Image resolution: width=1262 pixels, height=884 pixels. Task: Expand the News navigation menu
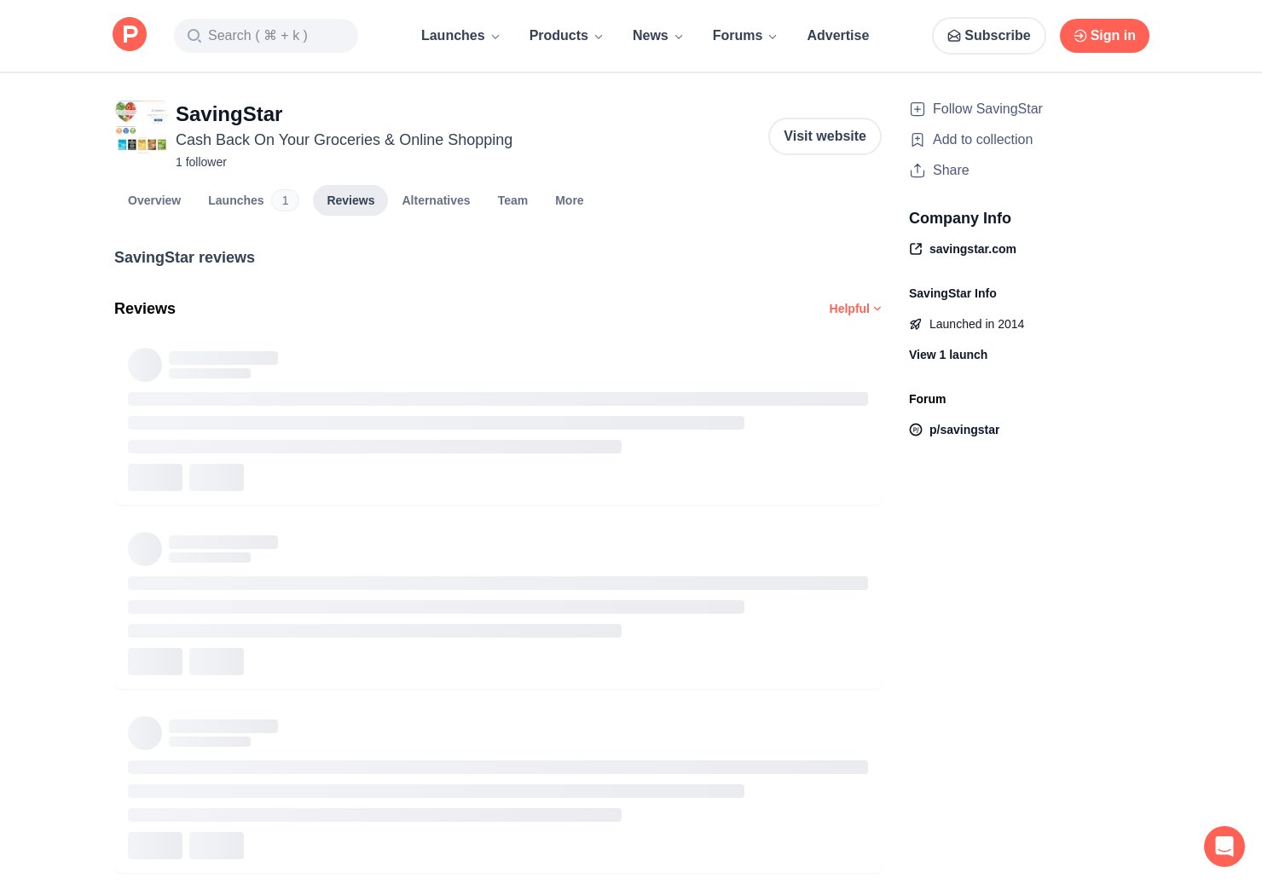click(657, 36)
